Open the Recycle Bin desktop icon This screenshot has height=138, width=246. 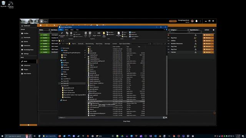(3, 4)
